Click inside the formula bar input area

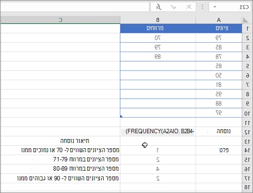[74, 7]
